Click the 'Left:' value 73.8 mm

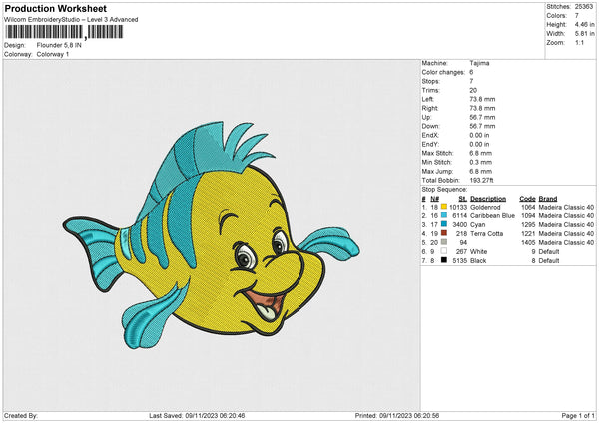482,99
